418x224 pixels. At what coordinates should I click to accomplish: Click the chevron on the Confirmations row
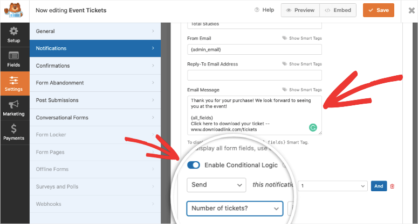153,66
